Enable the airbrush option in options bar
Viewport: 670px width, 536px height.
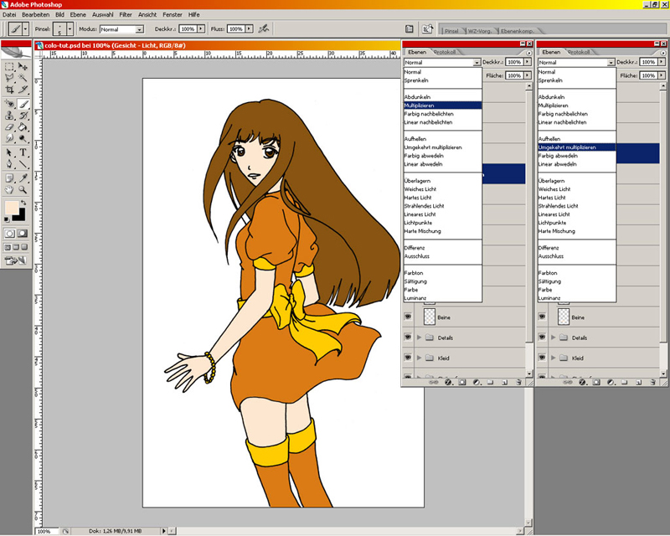[x=264, y=28]
